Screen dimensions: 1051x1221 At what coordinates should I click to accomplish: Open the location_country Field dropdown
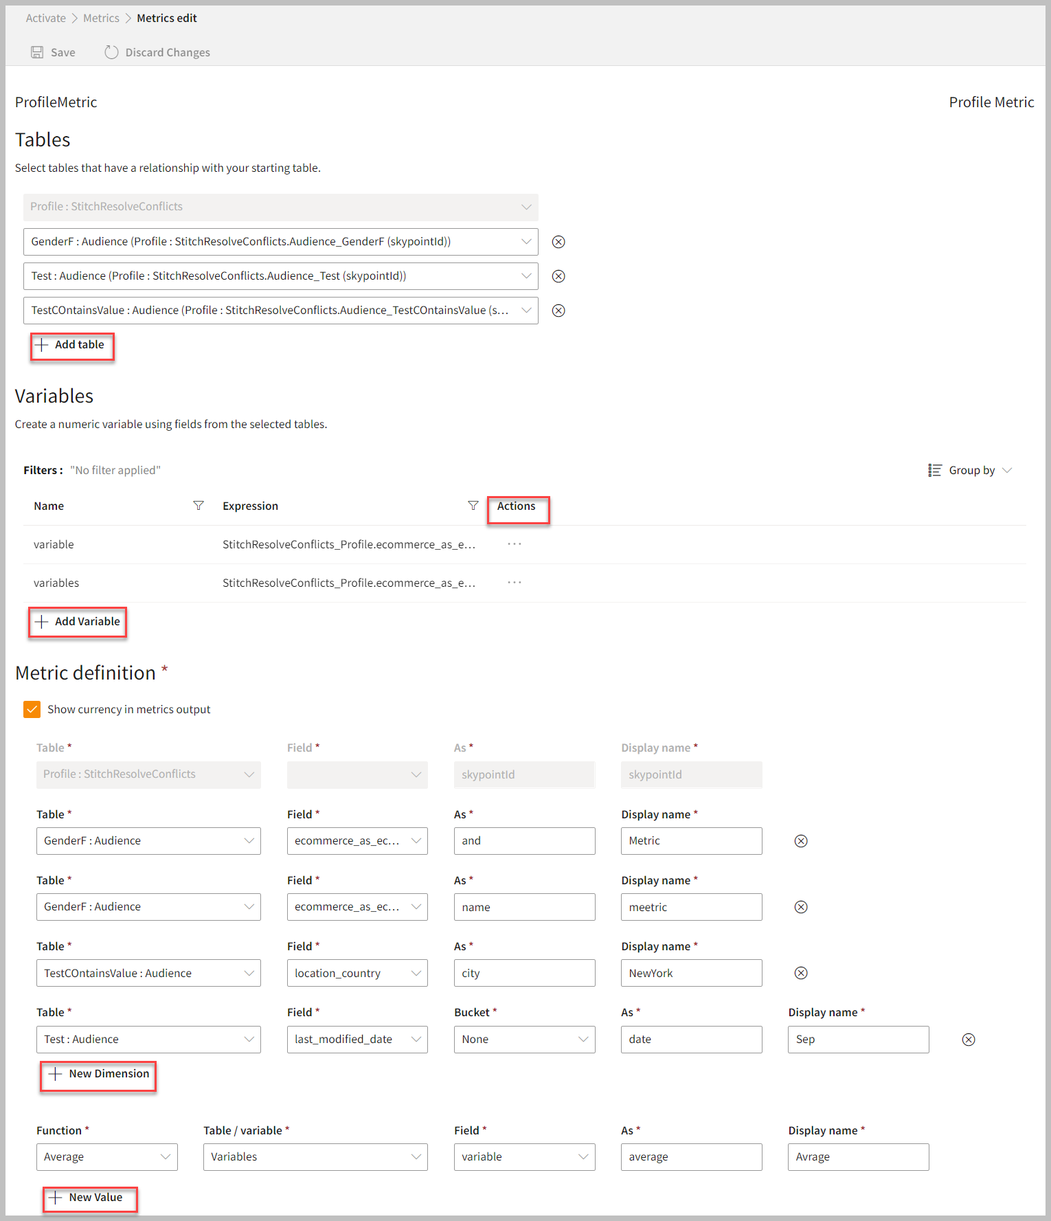coord(357,973)
